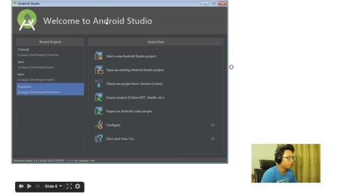The image size is (345, 194).
Task: Click the Recent Projects panel header
Action: [x=50, y=42]
